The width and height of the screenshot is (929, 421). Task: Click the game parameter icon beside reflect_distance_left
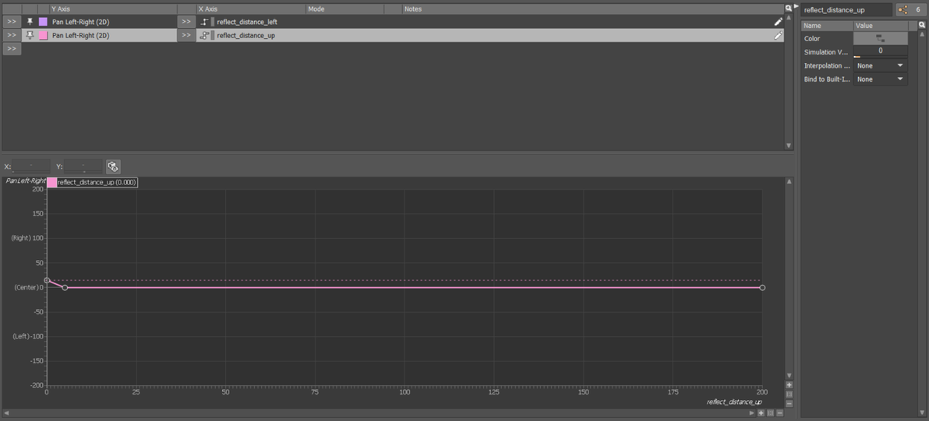(205, 22)
